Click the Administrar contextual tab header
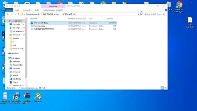 (53, 6)
